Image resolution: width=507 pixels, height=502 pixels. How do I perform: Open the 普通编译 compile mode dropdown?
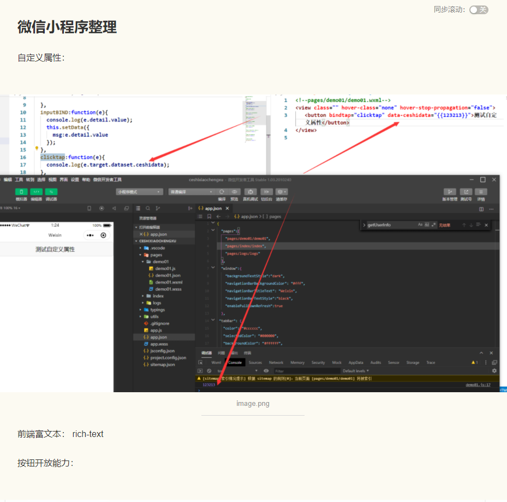[192, 192]
